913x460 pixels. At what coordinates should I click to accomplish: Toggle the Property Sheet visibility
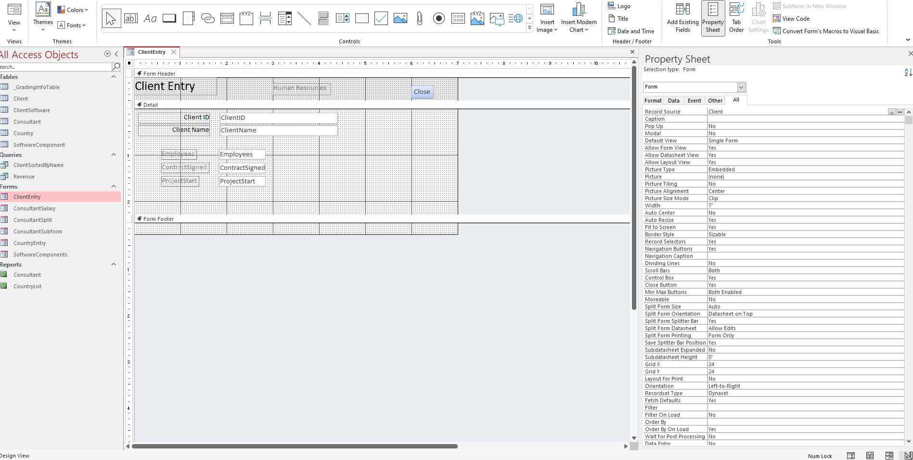click(713, 18)
